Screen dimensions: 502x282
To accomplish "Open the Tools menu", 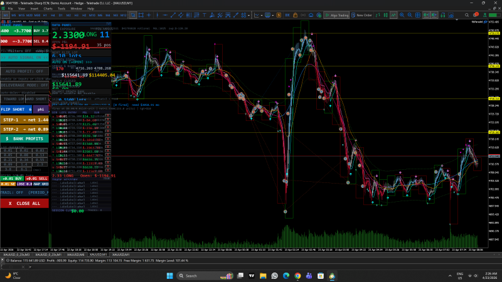I will [61, 9].
